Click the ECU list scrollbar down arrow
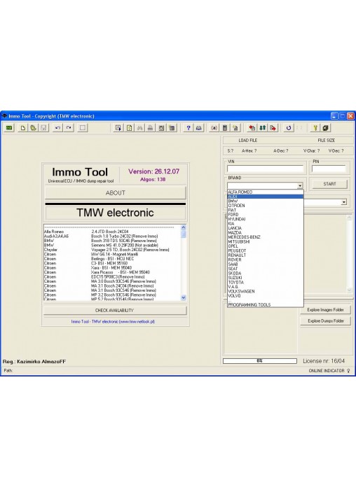 coord(184,297)
